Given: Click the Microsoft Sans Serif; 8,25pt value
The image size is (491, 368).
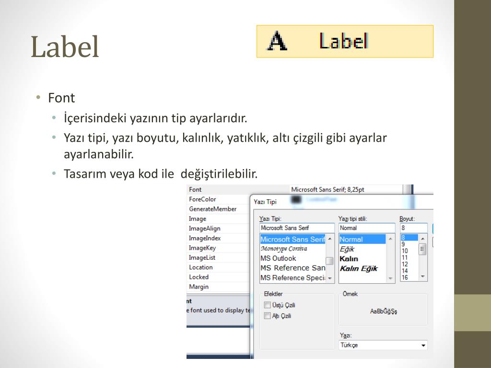Looking at the screenshot, I should coord(327,190).
